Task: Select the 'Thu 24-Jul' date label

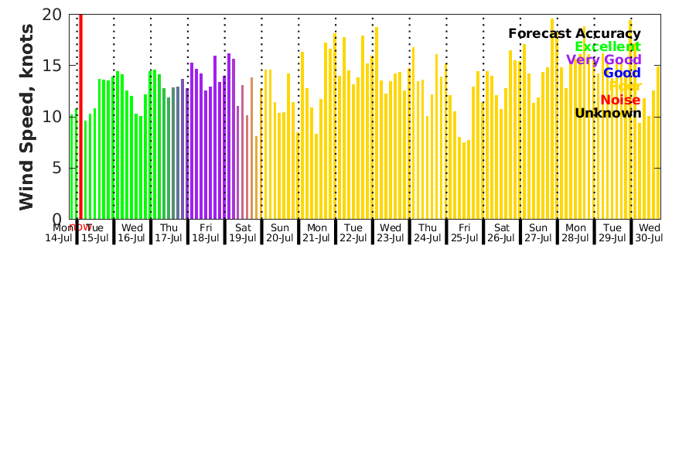Action: 428,233
